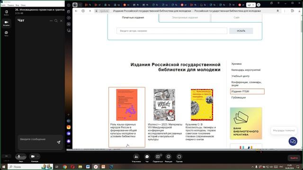This screenshot has height=170, width=303.
Task: Show hidden system tray icons
Action: [252, 167]
